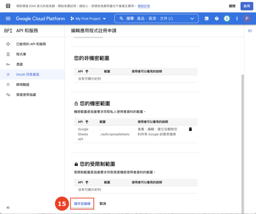
Task: Collapse the left navigation sidebar
Action: click(x=8, y=207)
